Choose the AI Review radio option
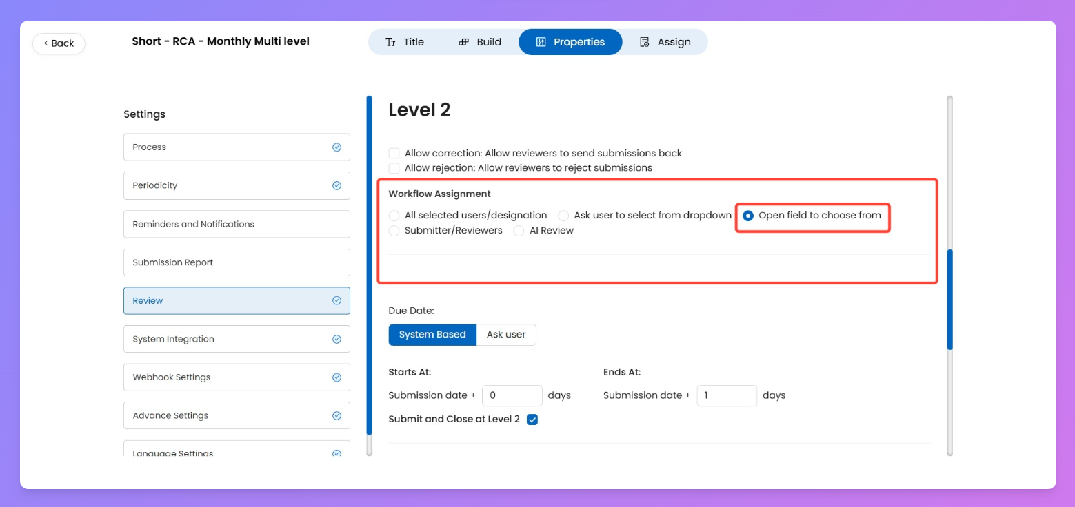Screen dimensions: 1075x507 519,231
